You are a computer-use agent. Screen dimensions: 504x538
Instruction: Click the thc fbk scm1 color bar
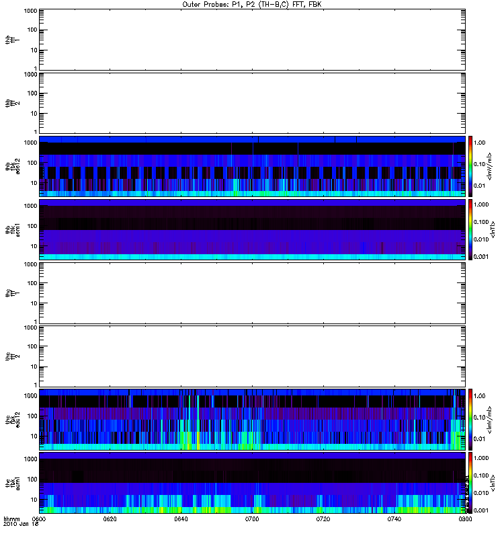coord(470,483)
